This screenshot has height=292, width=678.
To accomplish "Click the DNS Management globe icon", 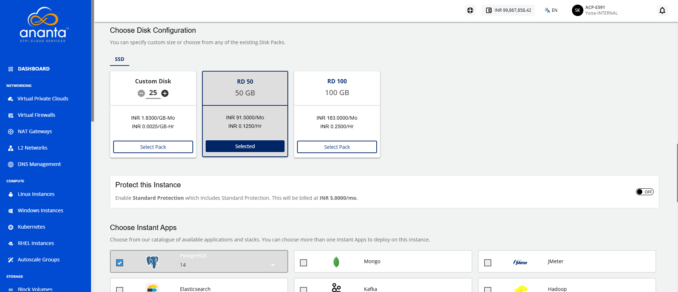I will [x=11, y=165].
